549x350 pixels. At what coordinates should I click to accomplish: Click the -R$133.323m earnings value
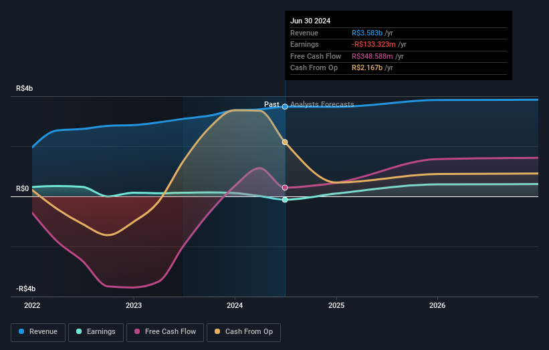[374, 44]
